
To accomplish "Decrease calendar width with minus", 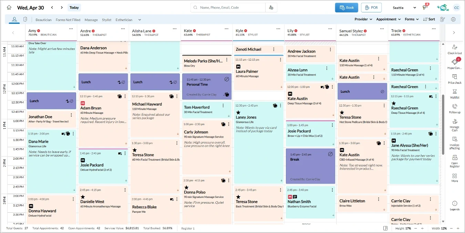I will pos(451,228).
